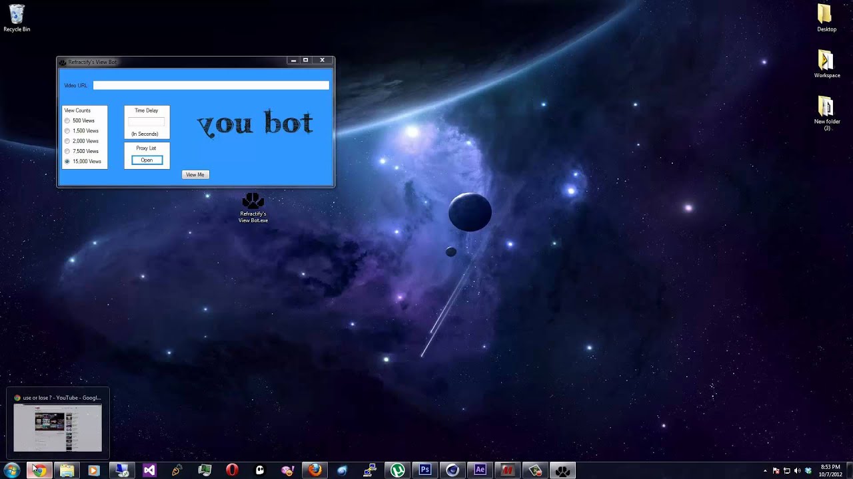
Task: Click the Video URL input field
Action: coord(211,85)
